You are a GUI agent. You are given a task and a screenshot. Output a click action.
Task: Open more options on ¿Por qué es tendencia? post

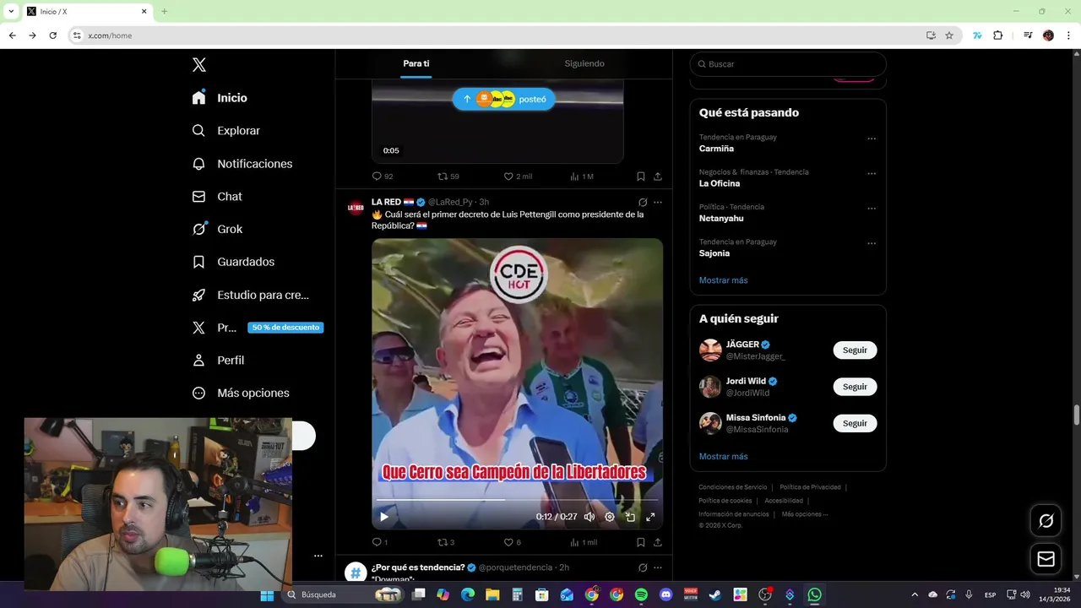658,567
